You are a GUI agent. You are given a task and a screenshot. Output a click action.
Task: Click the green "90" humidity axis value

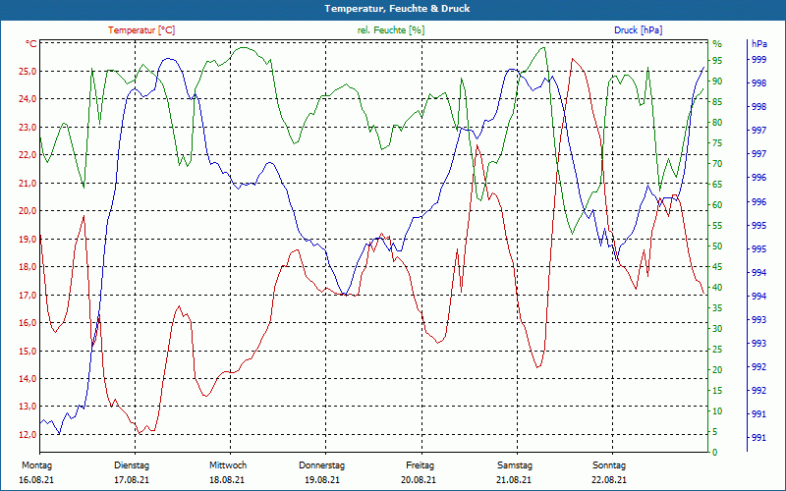point(717,82)
